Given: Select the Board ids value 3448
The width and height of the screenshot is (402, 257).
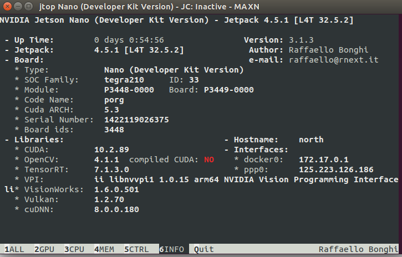Looking at the screenshot, I should 114,130.
